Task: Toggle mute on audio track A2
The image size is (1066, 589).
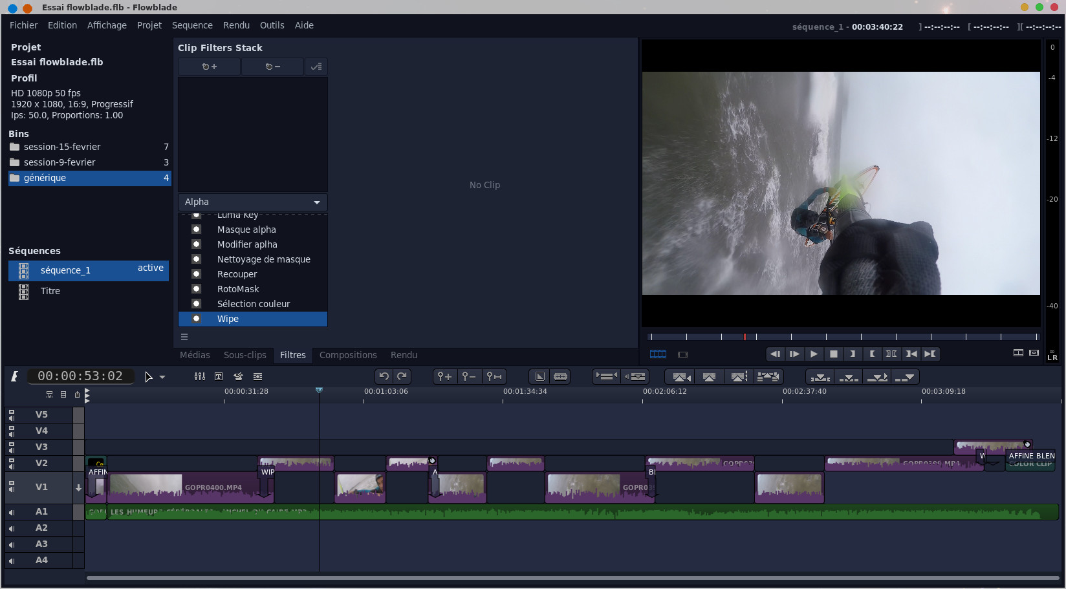Action: coord(12,528)
